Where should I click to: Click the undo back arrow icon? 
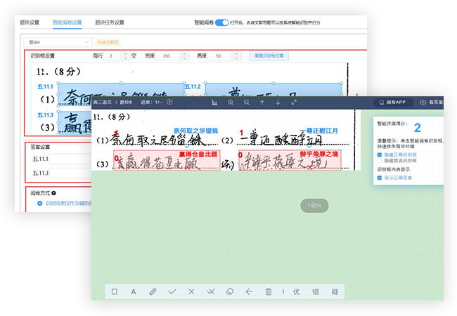click(x=249, y=291)
